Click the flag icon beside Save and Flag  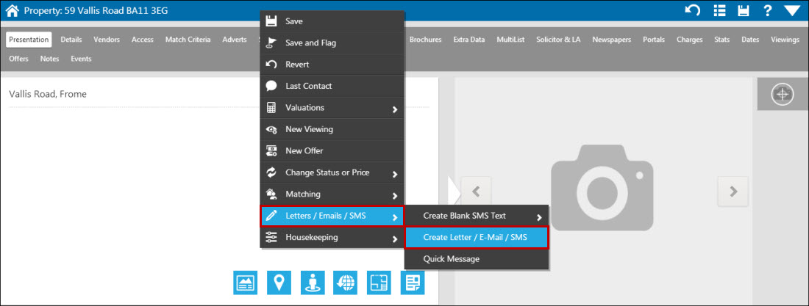271,43
